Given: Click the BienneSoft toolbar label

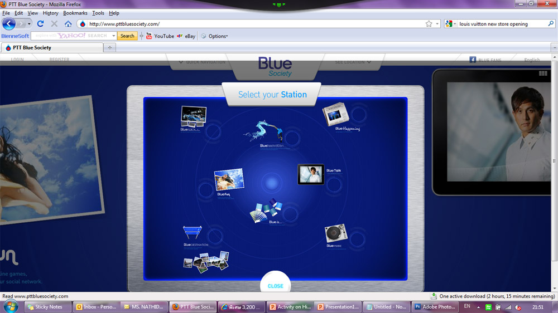Looking at the screenshot, I should point(15,36).
